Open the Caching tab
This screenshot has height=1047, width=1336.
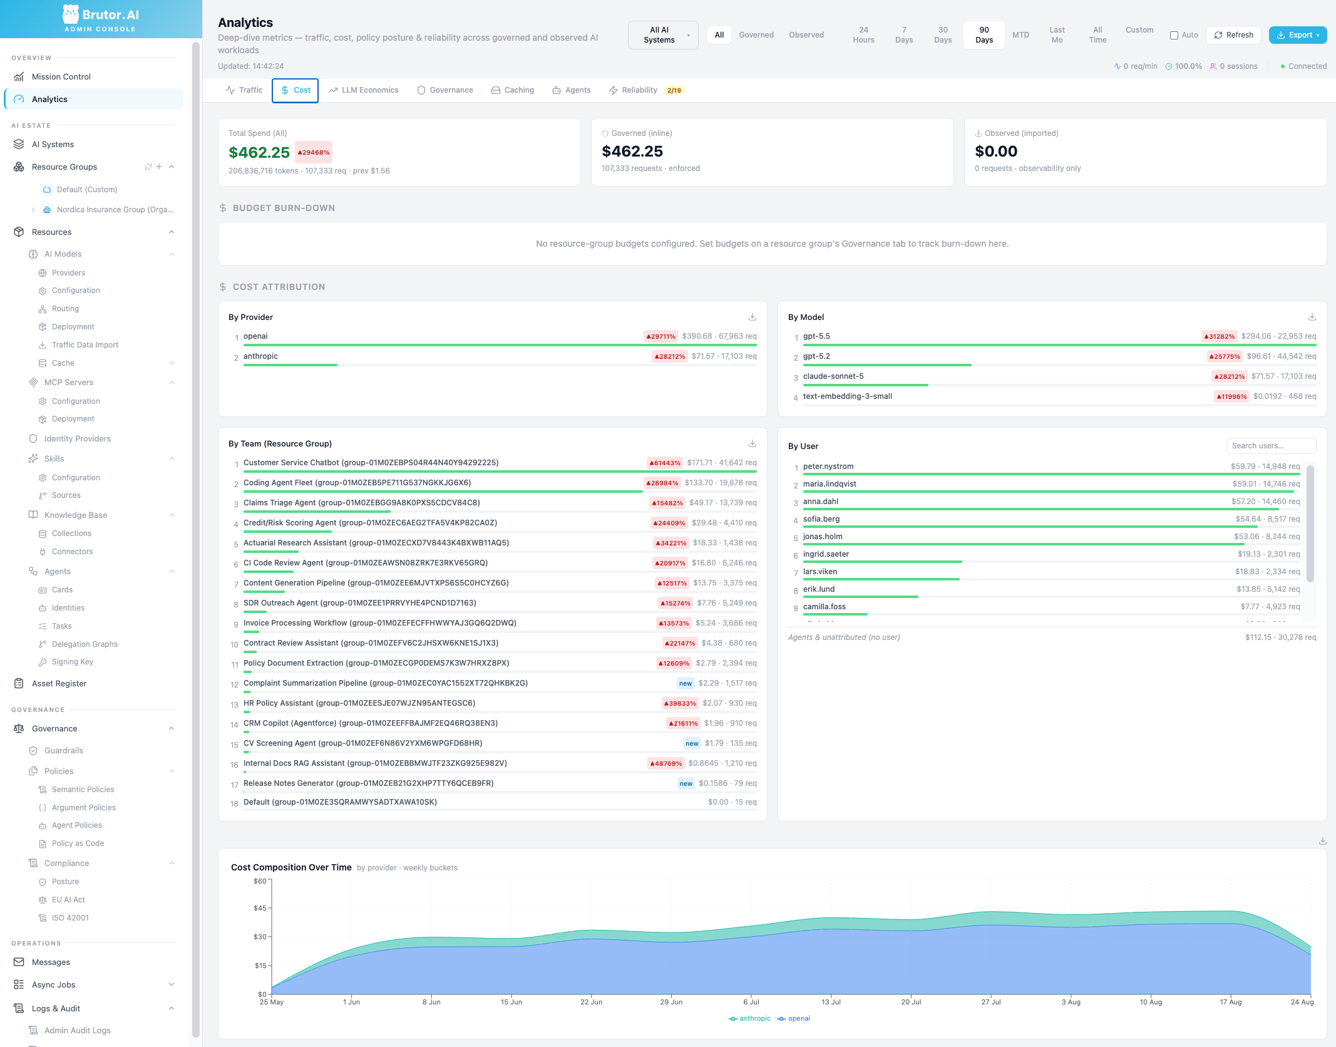pos(513,90)
